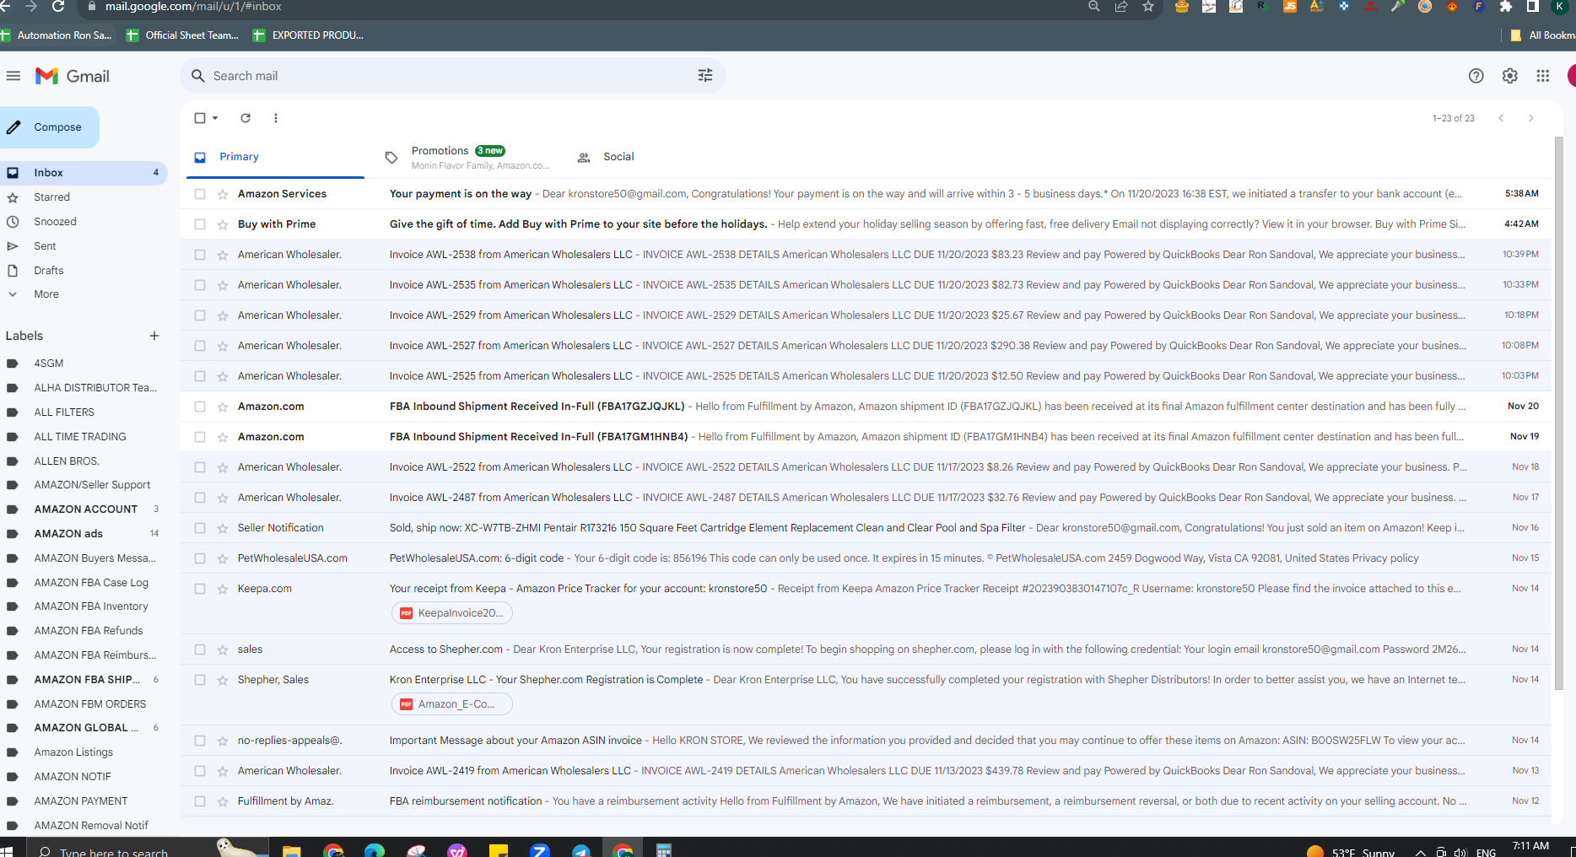The image size is (1576, 857).
Task: Open the AMAZON ads label
Action: point(68,534)
